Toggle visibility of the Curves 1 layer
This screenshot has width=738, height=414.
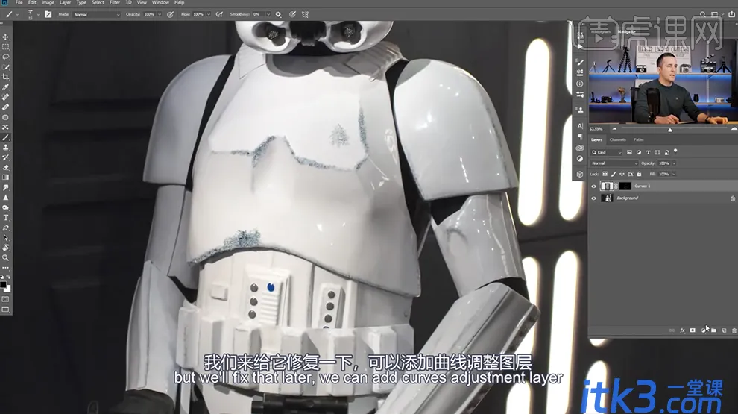tap(593, 186)
